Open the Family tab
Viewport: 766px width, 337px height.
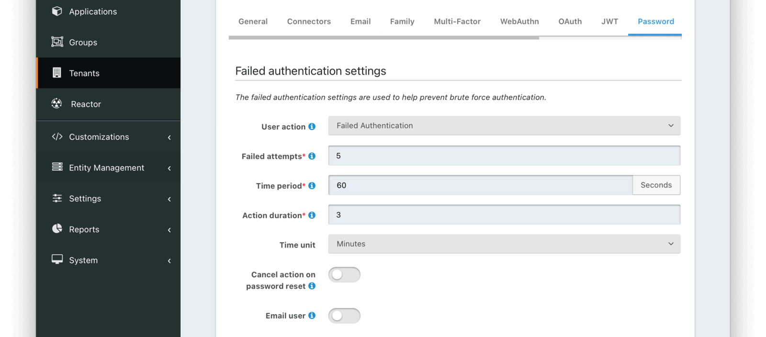(402, 22)
